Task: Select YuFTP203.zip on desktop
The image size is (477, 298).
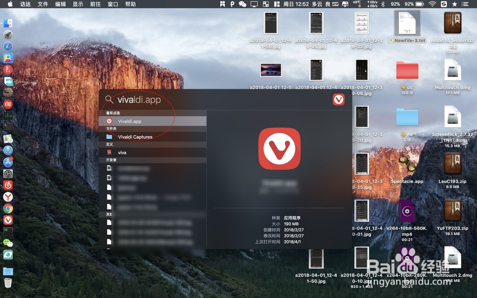Action: pos(452,210)
